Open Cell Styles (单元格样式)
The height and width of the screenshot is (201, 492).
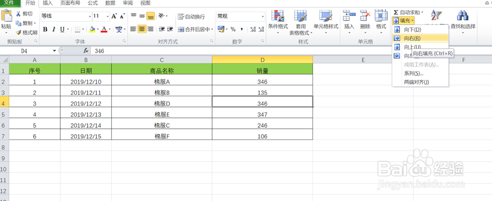(x=326, y=22)
